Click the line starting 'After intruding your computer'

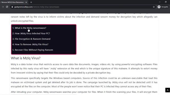(x=84, y=92)
